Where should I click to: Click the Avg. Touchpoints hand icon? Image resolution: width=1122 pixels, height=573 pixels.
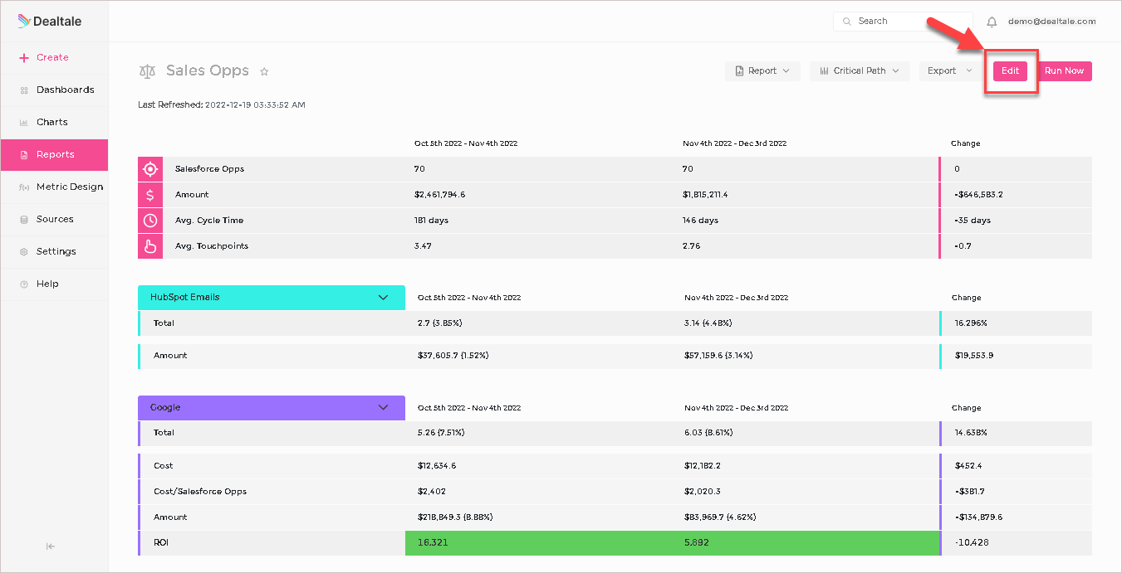[150, 246]
